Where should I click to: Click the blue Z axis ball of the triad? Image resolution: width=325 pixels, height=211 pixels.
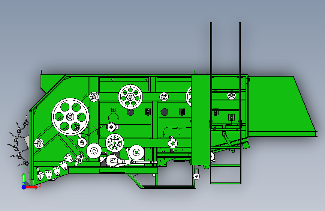point(24,187)
